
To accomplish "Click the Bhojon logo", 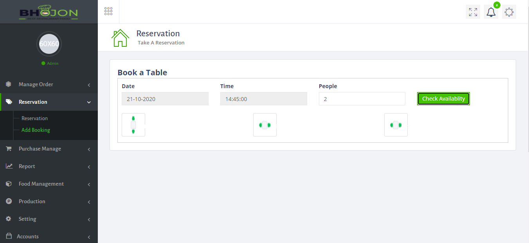I will (49, 12).
